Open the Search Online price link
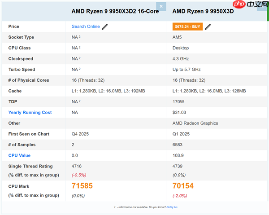Screen dimensions: 269x215 [x=86, y=26]
